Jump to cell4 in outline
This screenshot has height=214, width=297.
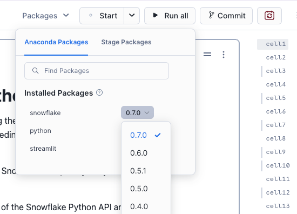pos(275,84)
